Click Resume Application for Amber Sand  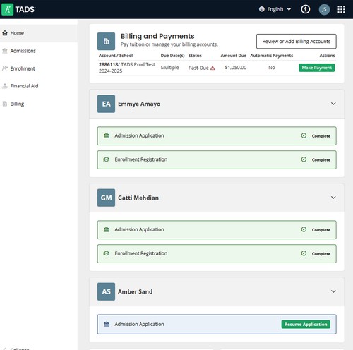pos(306,325)
